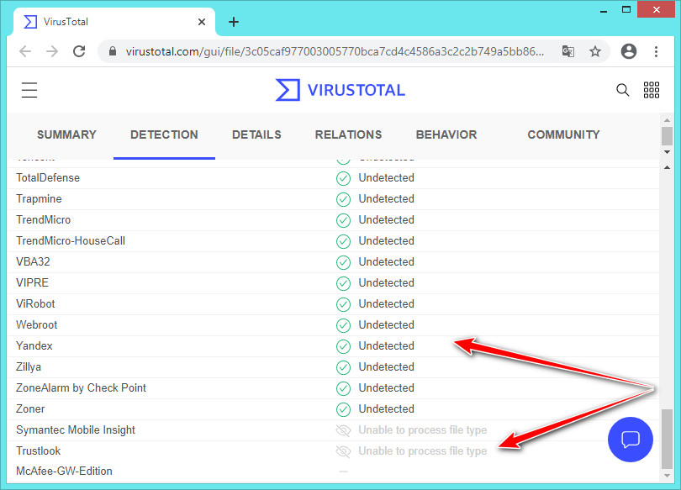Open the COMMUNITY tab
Viewport: 681px width, 490px height.
(564, 134)
